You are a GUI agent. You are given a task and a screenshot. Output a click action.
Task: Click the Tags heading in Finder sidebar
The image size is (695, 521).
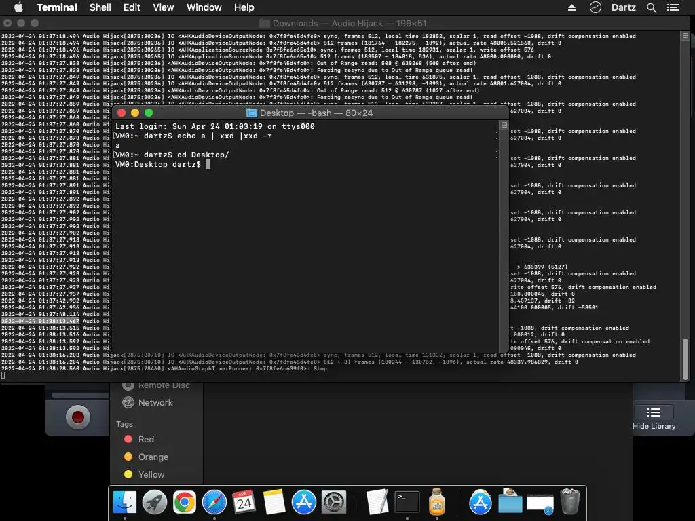[x=125, y=424]
